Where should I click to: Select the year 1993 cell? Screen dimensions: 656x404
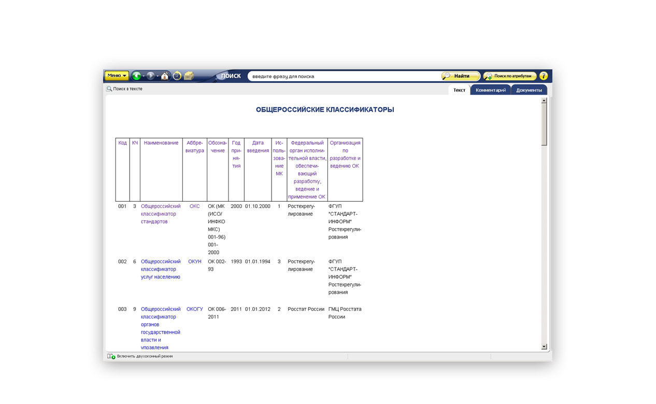click(x=236, y=261)
